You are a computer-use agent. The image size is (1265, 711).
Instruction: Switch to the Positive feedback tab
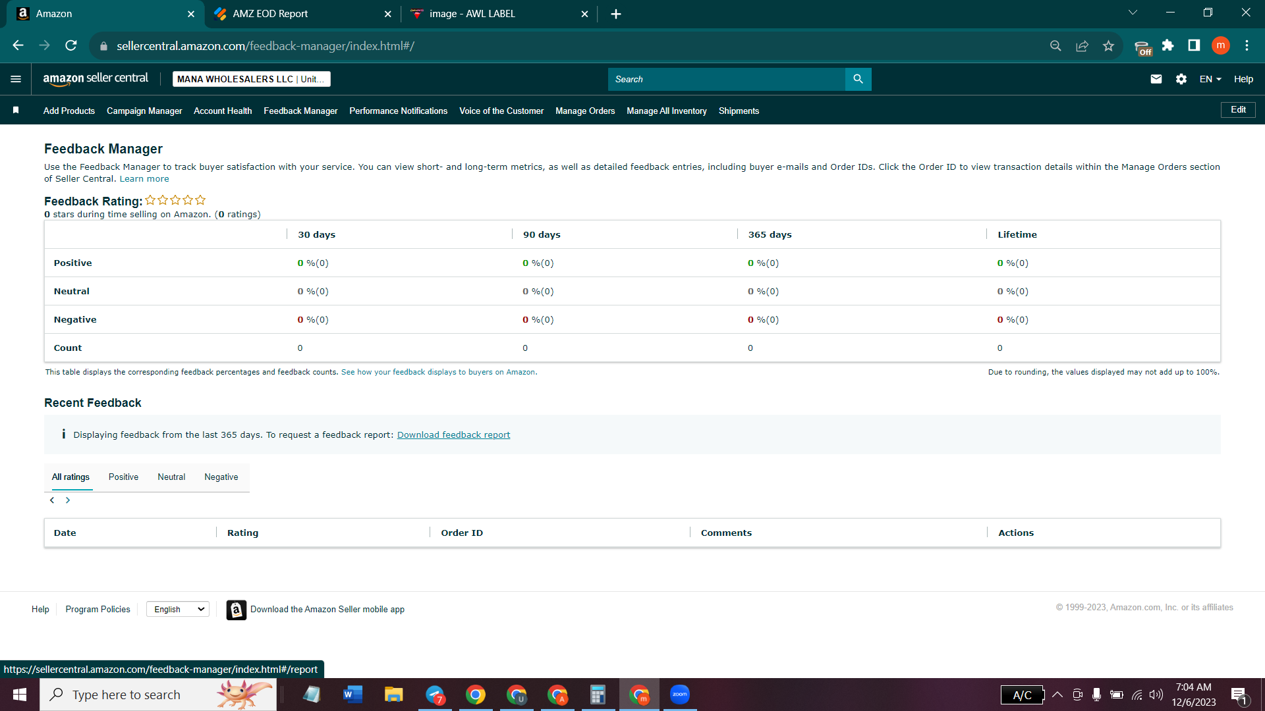click(x=123, y=477)
